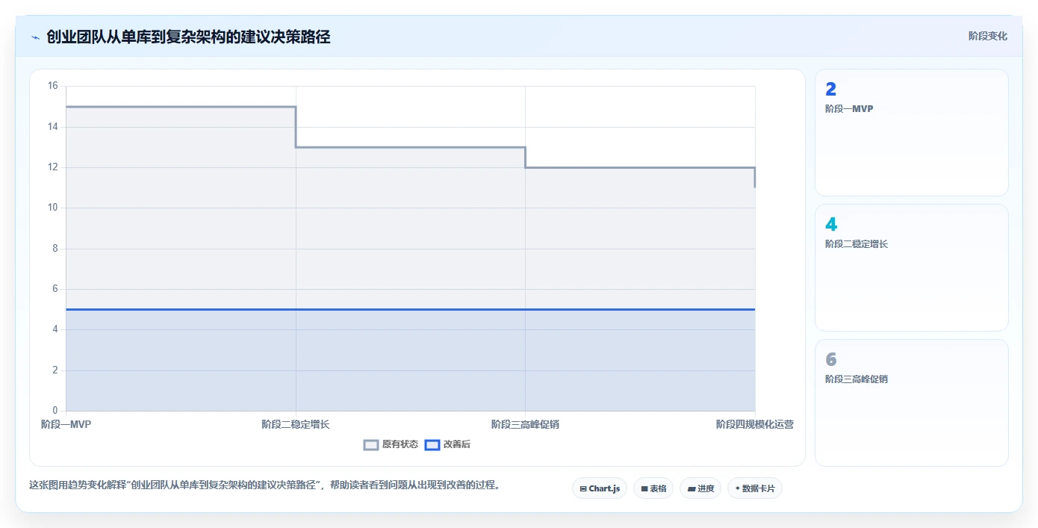The image size is (1038, 528).
Task: Toggle the 原有状态 legend swatch
Action: click(x=371, y=444)
